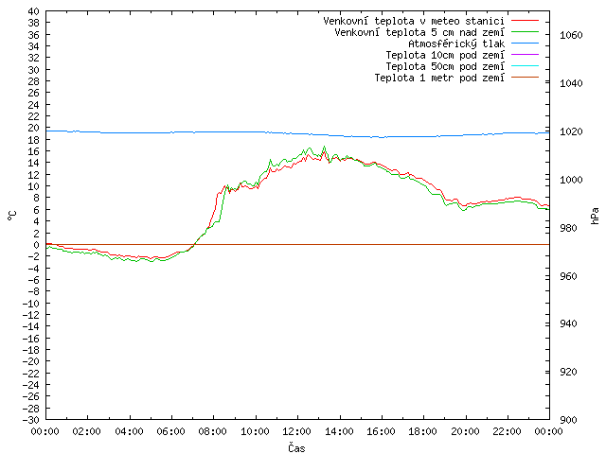Click the right axis value '1060'

pyautogui.click(x=571, y=35)
